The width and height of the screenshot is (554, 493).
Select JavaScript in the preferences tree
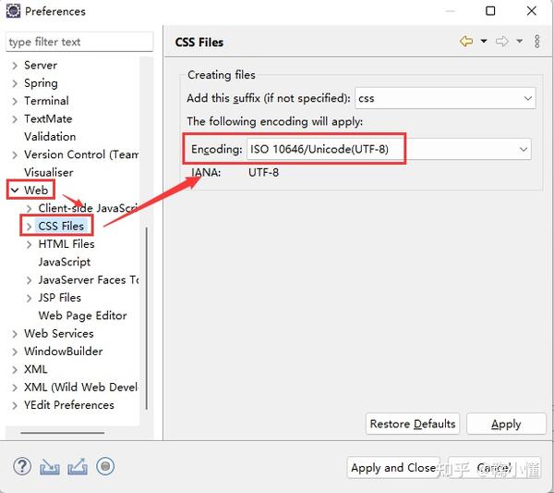(x=64, y=262)
